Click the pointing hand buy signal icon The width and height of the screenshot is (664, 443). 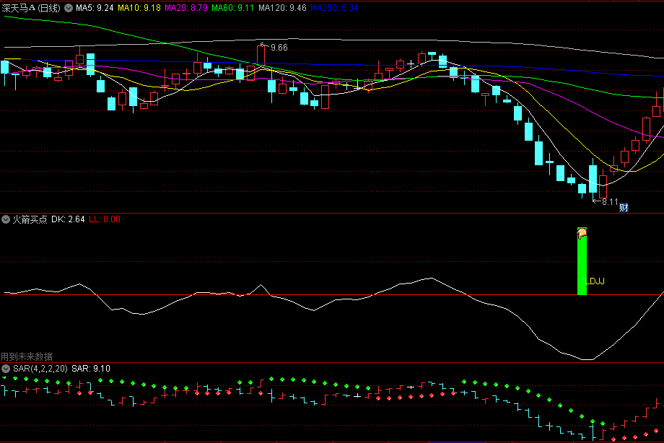582,233
